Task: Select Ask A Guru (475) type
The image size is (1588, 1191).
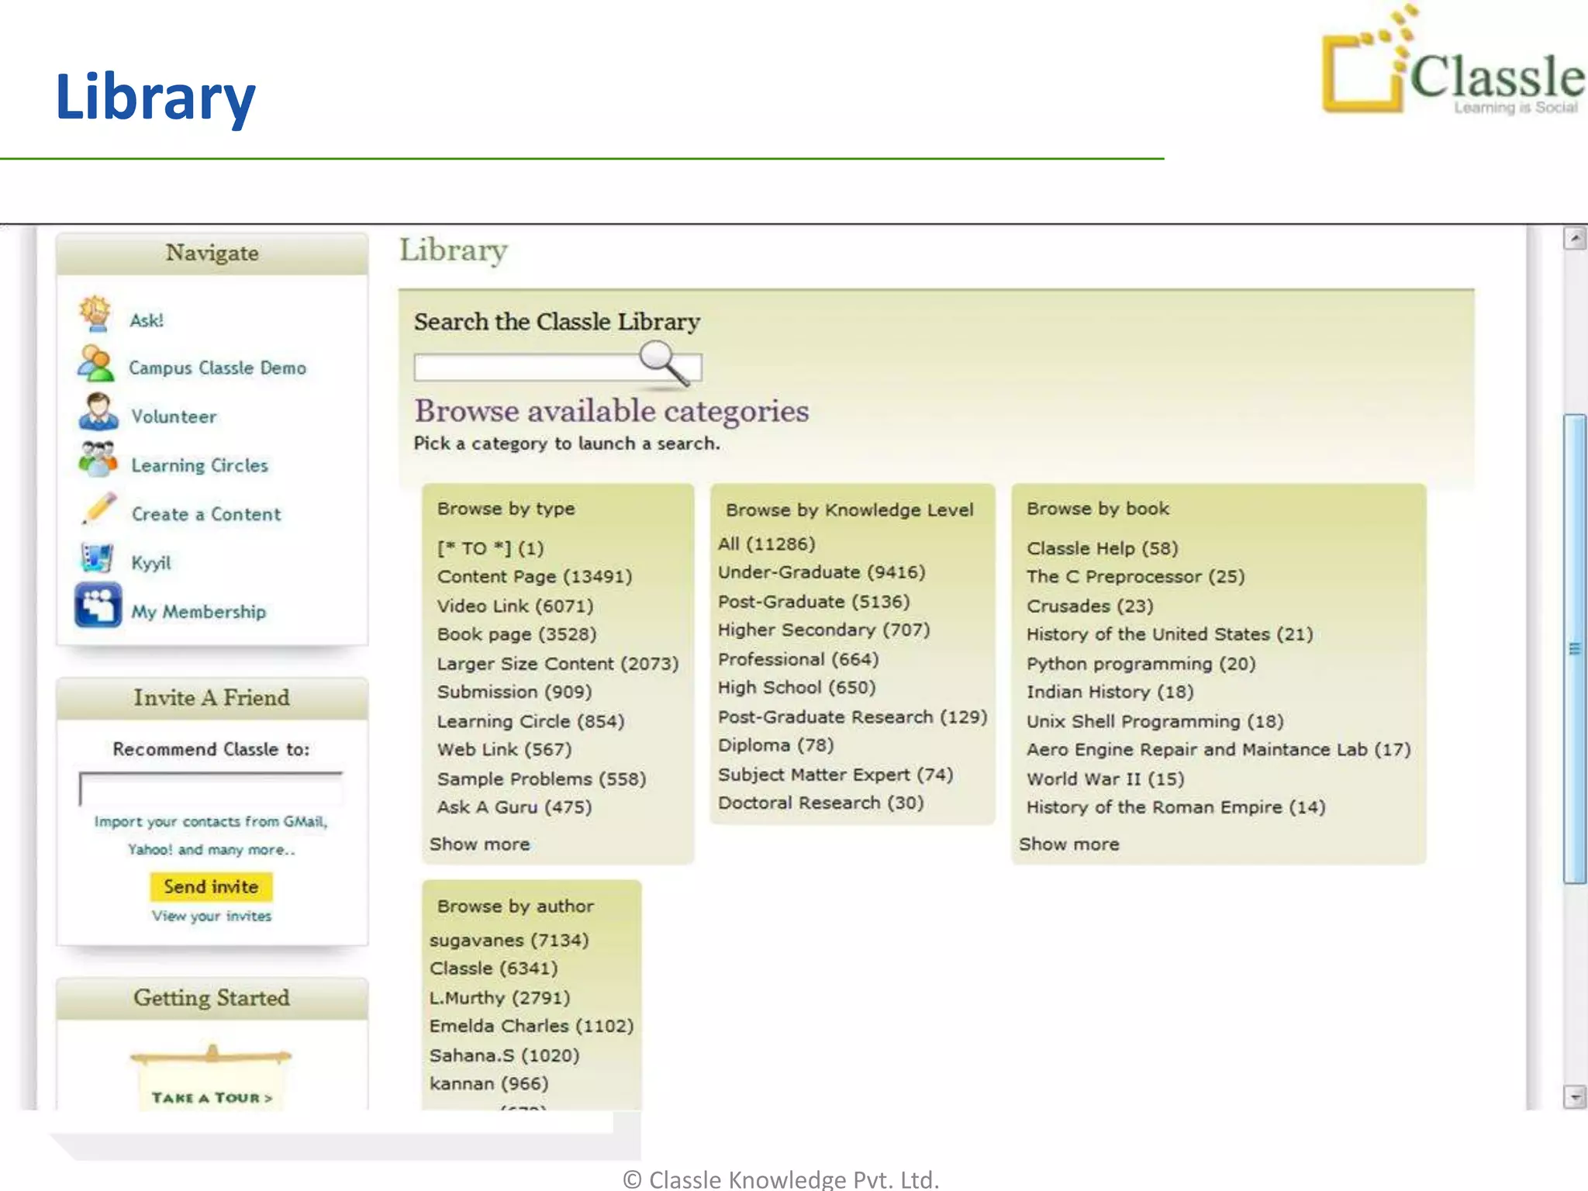Action: point(515,807)
